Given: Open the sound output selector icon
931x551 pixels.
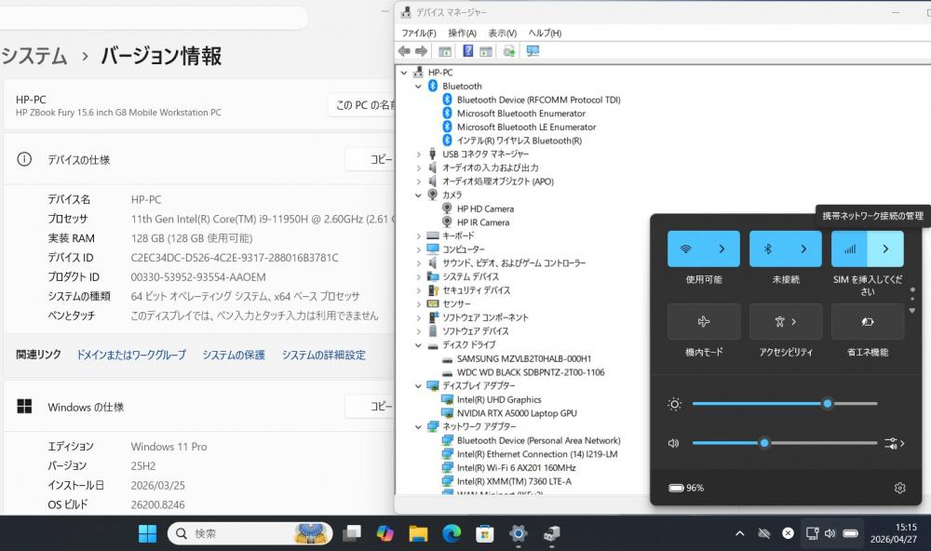Looking at the screenshot, I should click(894, 443).
